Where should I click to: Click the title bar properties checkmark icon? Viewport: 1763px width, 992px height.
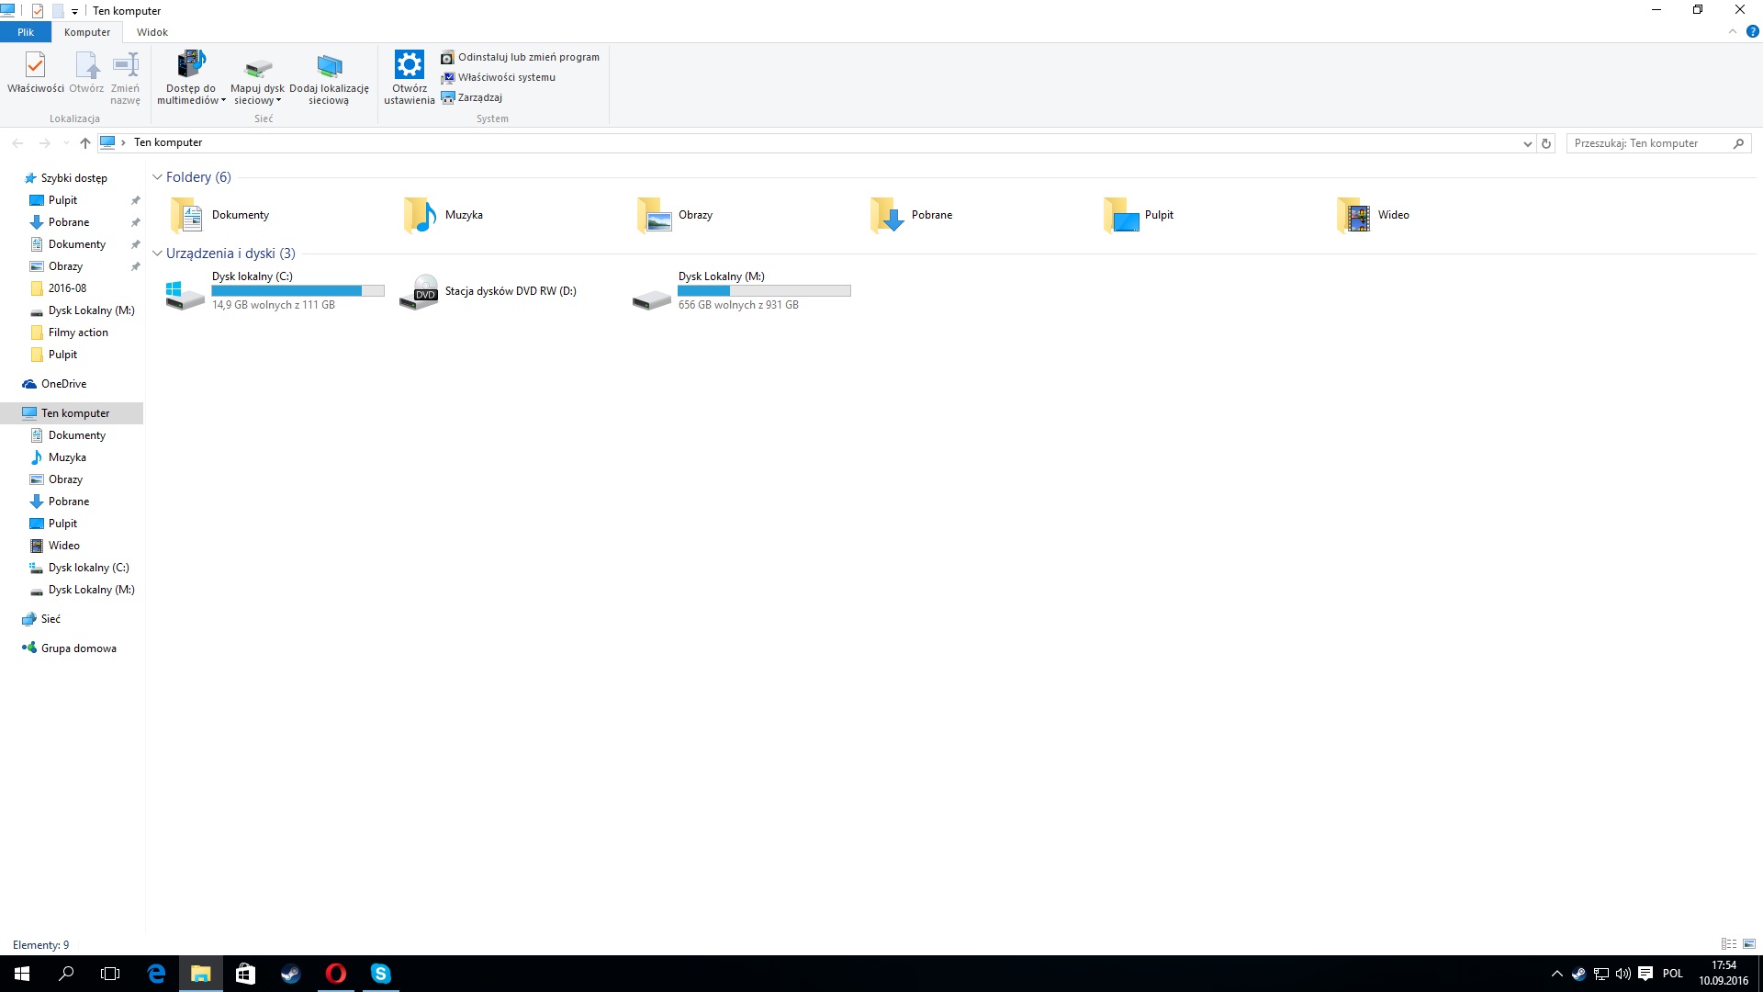click(38, 11)
